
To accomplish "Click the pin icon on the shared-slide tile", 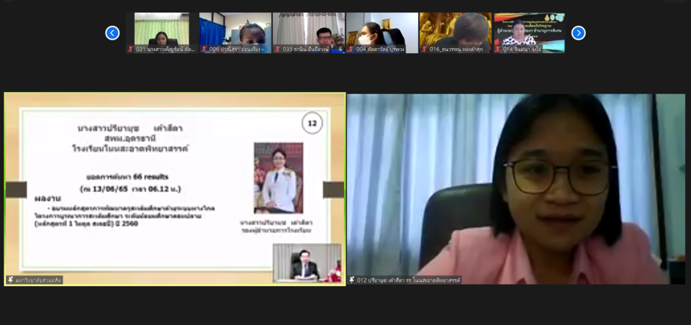I will [10, 280].
